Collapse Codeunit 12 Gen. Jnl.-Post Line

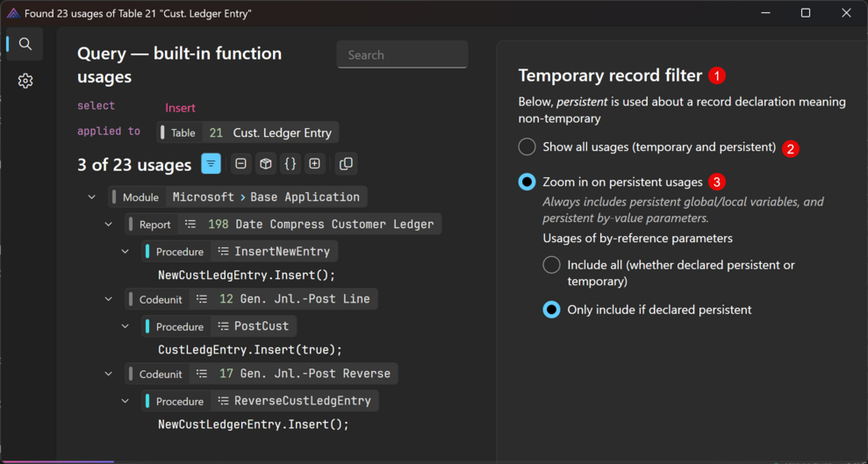[109, 299]
